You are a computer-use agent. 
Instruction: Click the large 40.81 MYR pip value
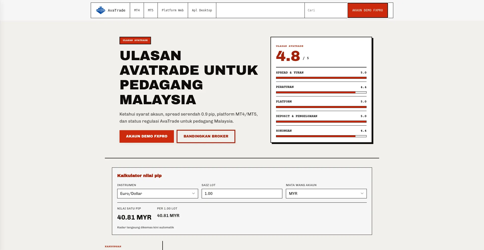134,217
